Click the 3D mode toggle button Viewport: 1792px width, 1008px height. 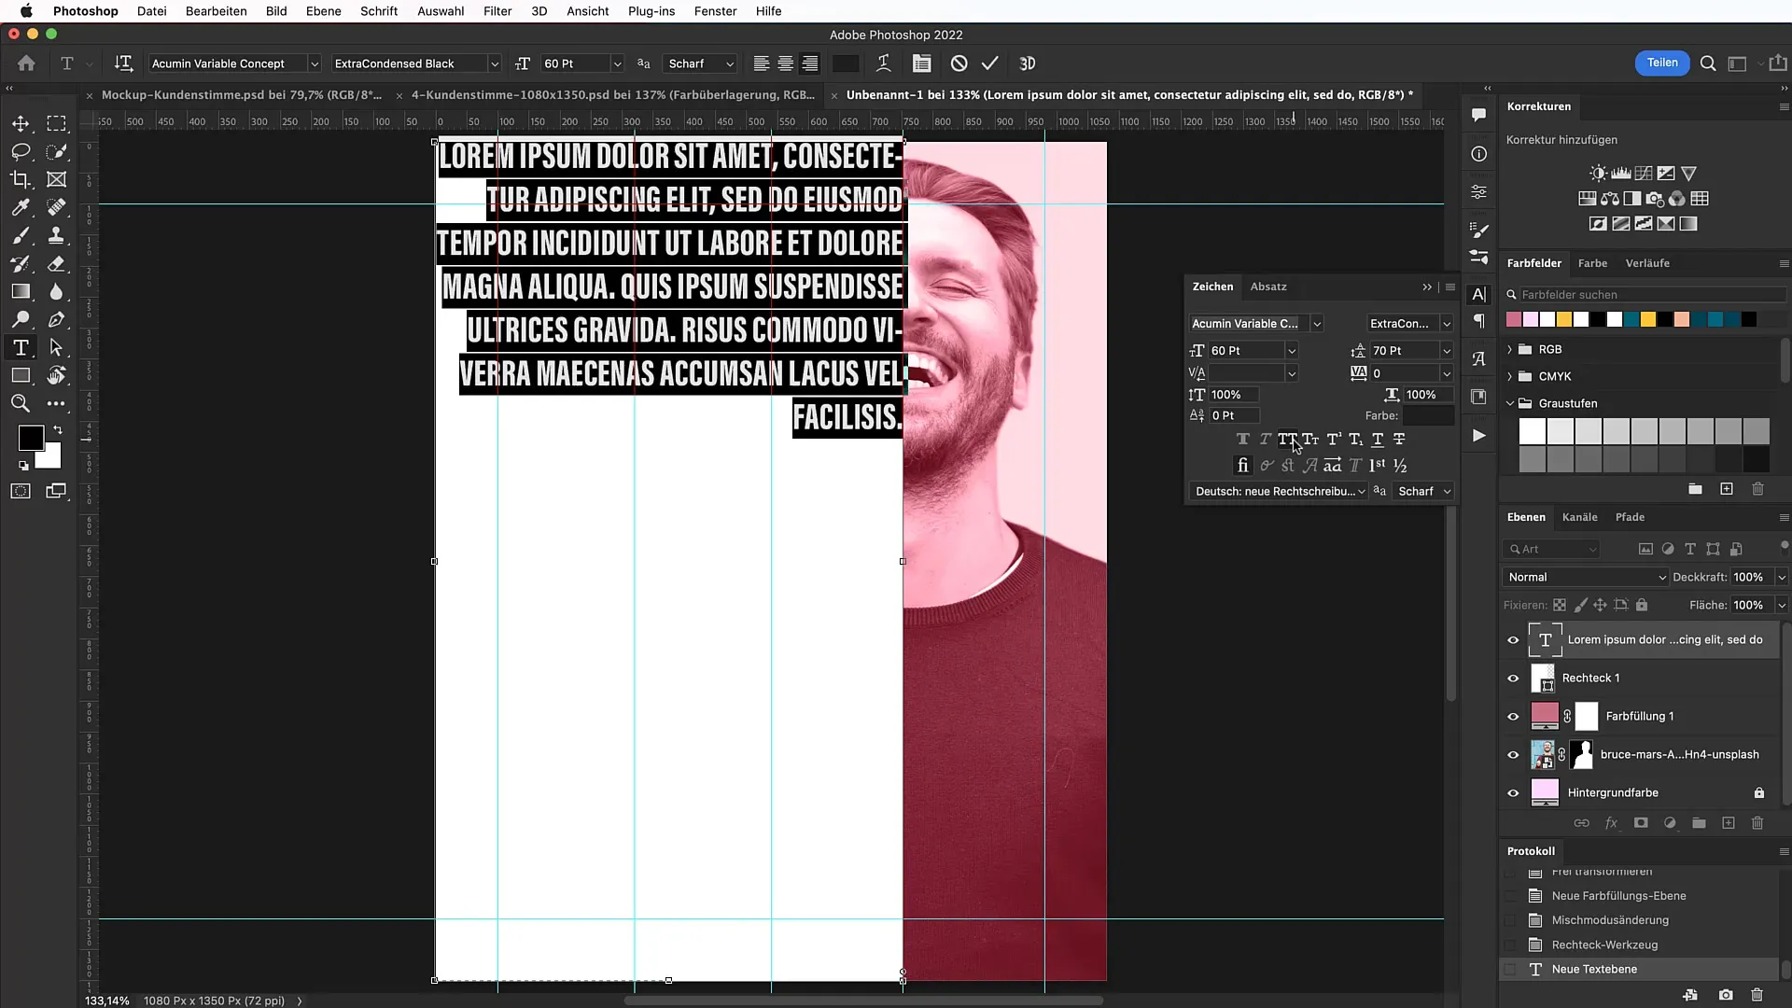click(1028, 64)
